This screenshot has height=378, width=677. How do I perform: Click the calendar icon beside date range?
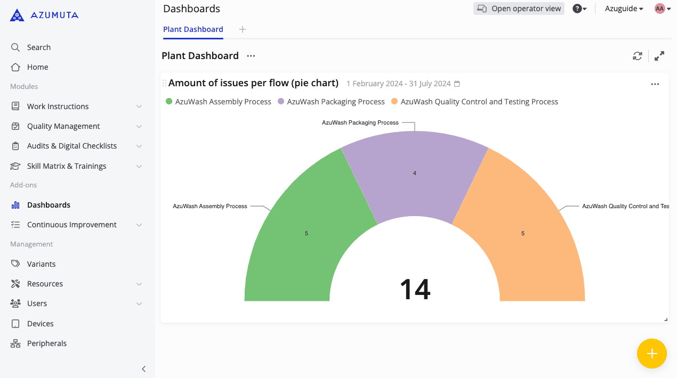pos(457,84)
